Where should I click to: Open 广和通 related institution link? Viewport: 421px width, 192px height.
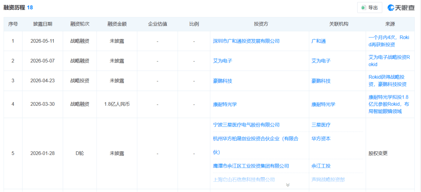(318, 41)
